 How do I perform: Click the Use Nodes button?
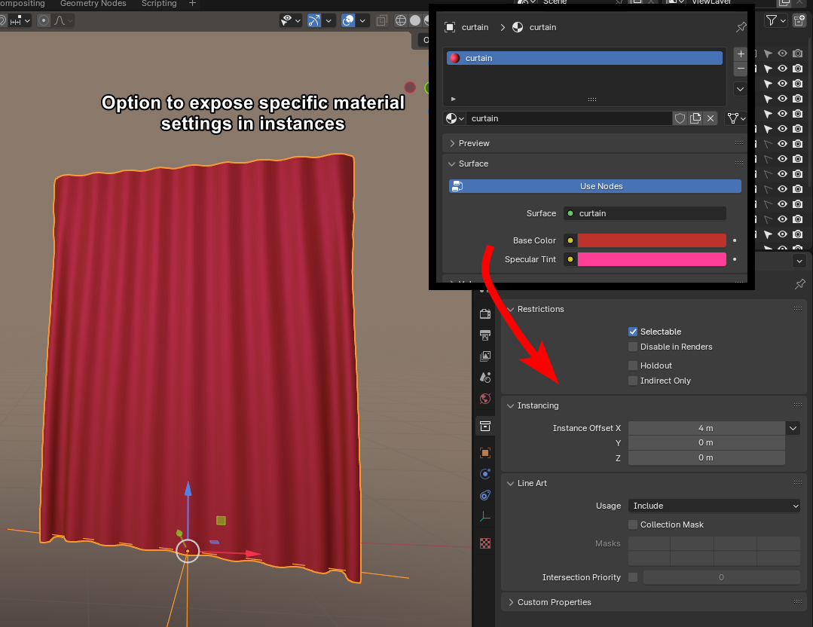pyautogui.click(x=595, y=186)
